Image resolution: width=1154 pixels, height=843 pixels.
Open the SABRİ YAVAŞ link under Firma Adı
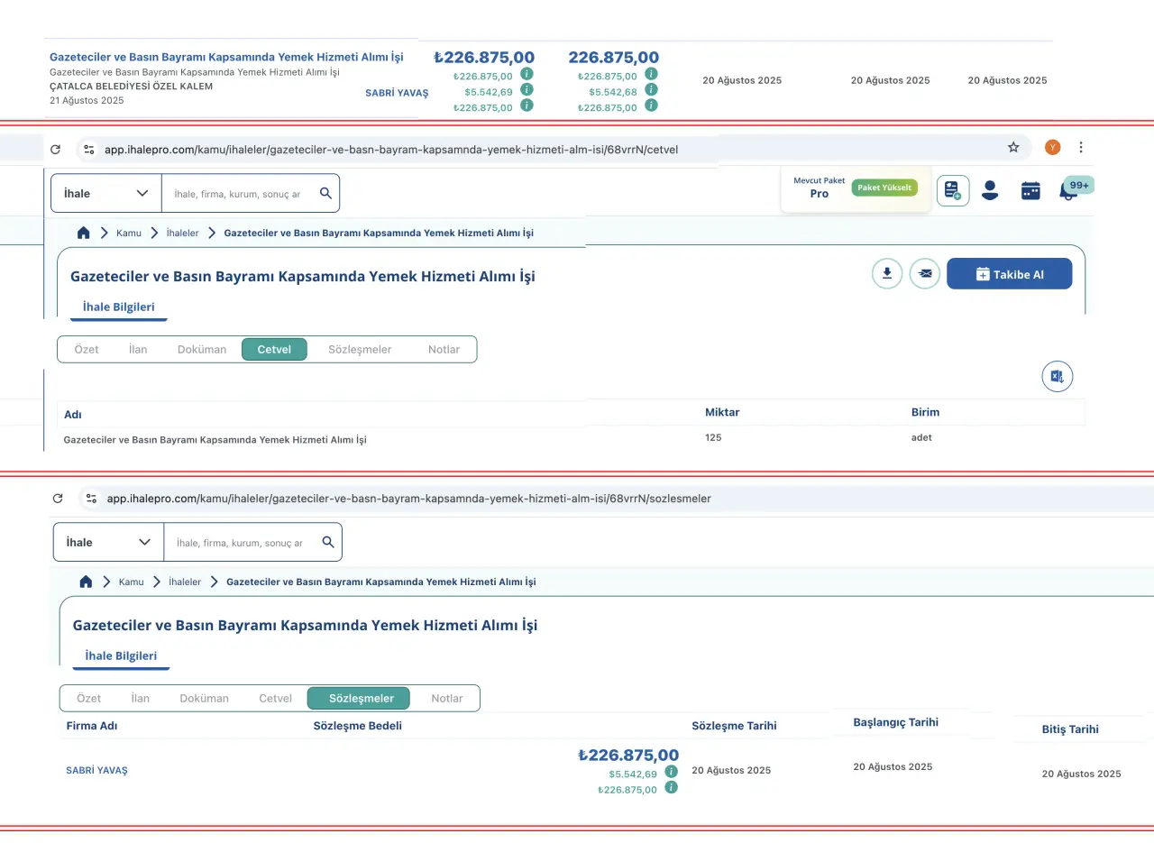point(96,771)
